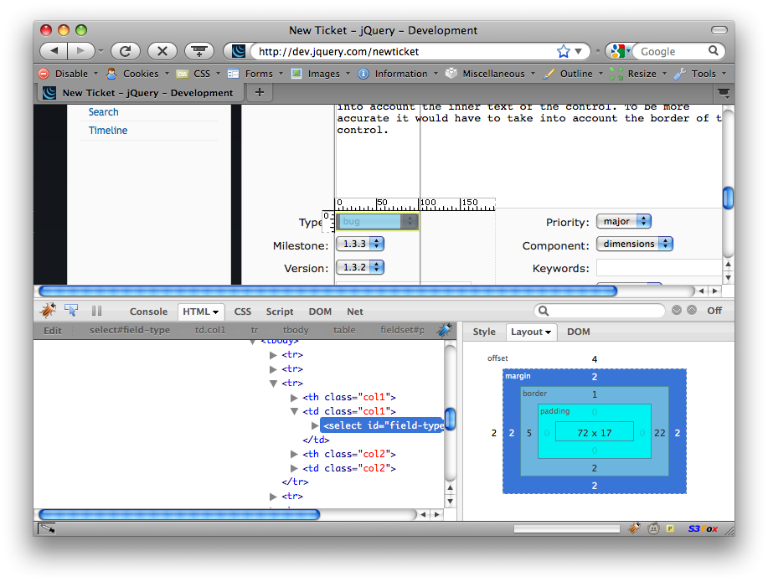The height and width of the screenshot is (582, 768).
Task: Click the browser reload button
Action: [x=125, y=51]
